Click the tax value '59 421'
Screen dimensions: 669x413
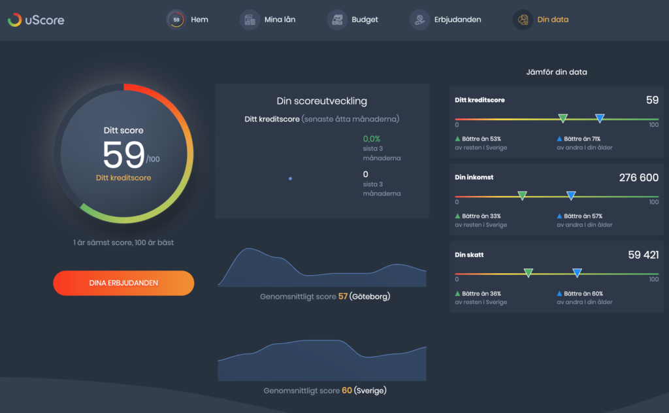(x=644, y=255)
